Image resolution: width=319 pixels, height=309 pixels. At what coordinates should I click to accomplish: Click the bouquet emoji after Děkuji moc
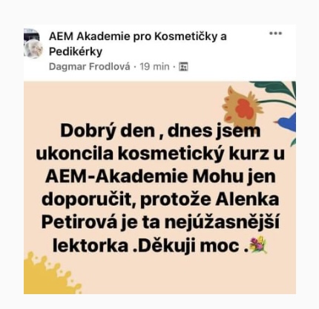click(258, 244)
